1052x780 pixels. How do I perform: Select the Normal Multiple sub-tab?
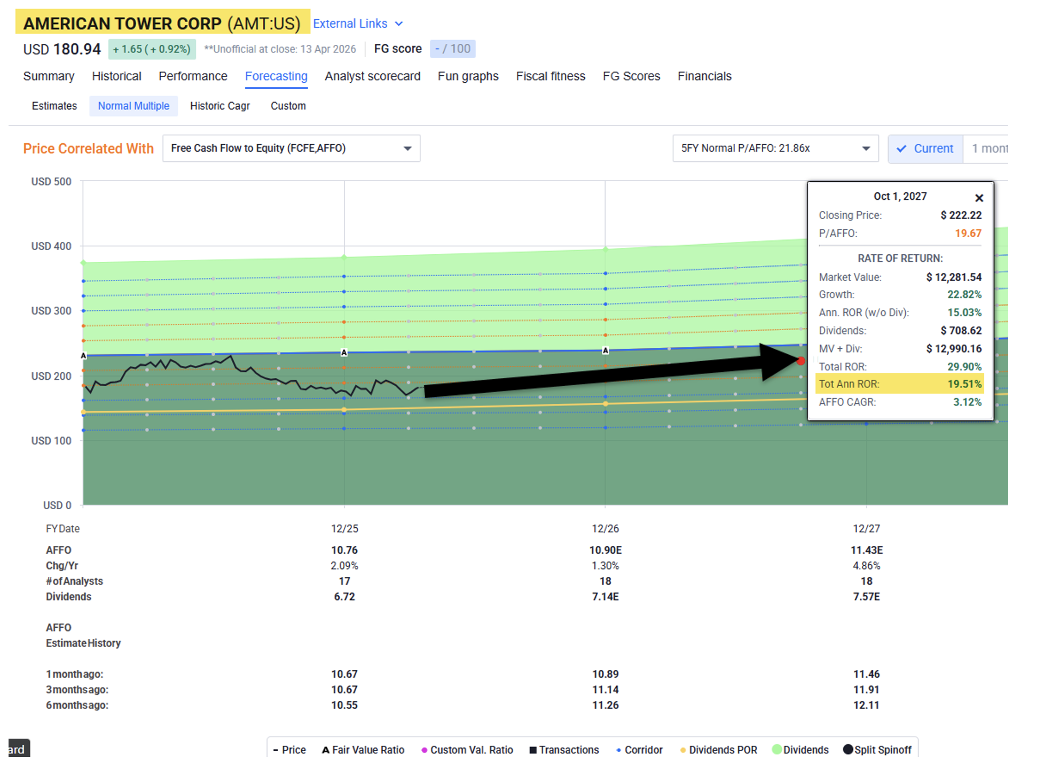tap(134, 106)
